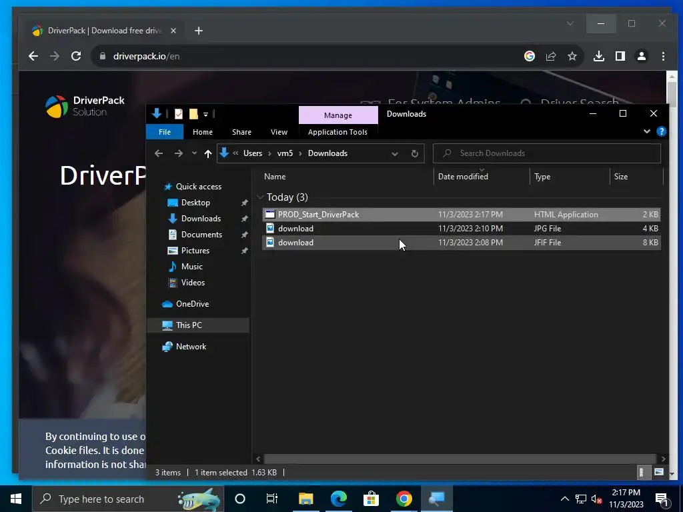Reload the DriverPack page in Chrome

[x=76, y=56]
